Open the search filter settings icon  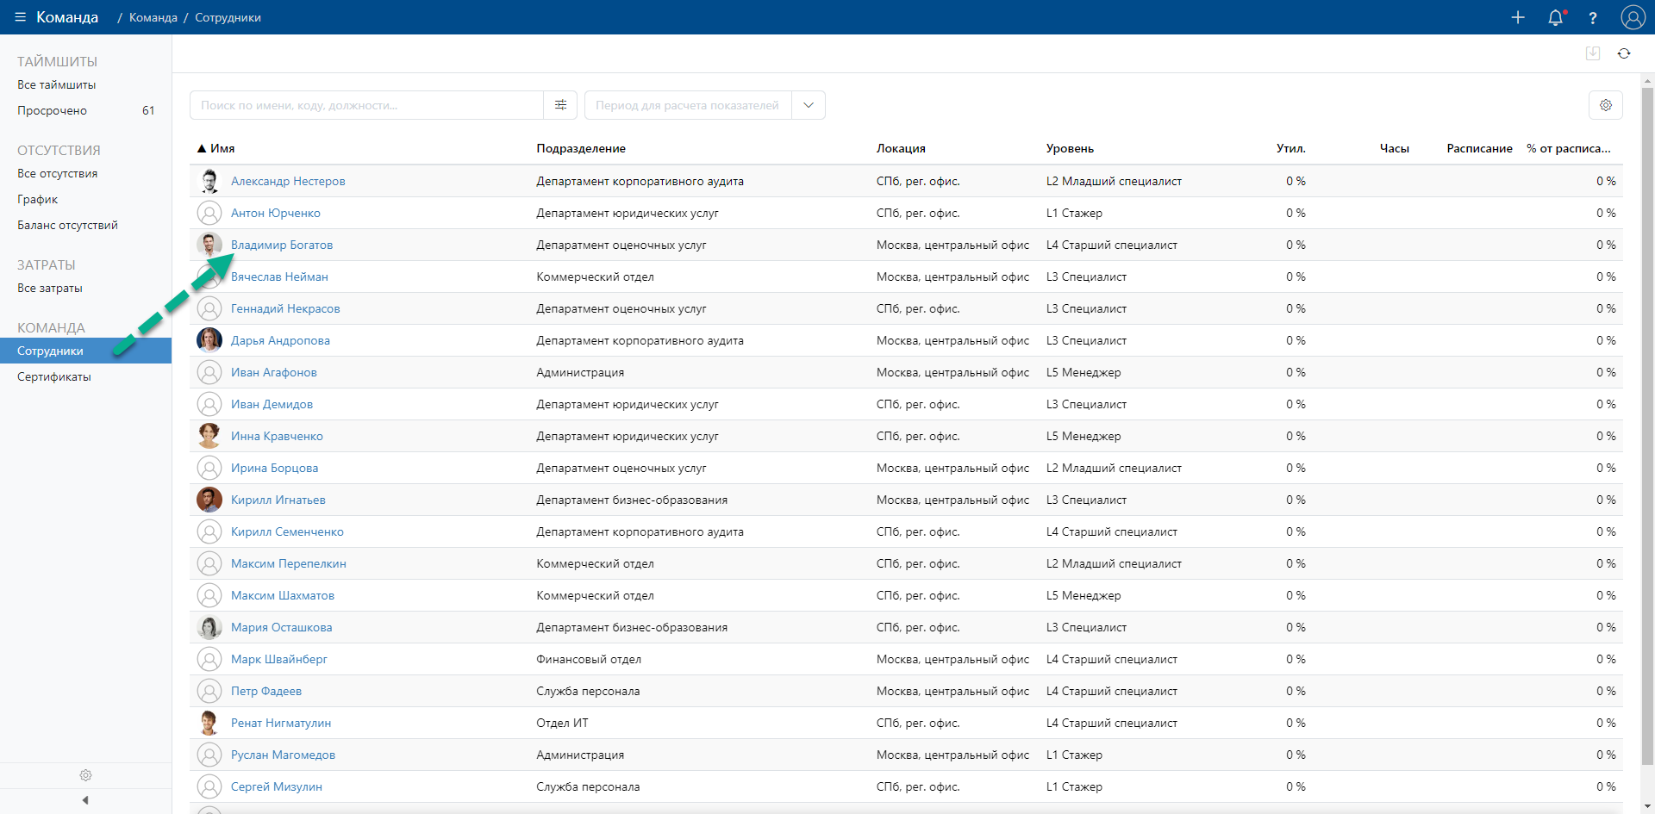pos(560,105)
